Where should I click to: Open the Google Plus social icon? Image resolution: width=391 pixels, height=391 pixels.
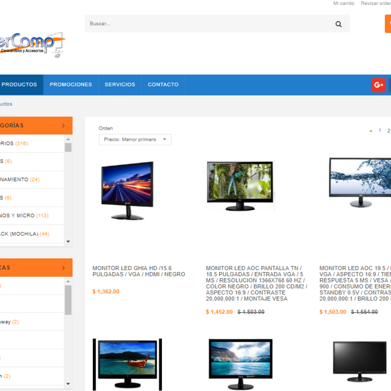[x=378, y=85]
